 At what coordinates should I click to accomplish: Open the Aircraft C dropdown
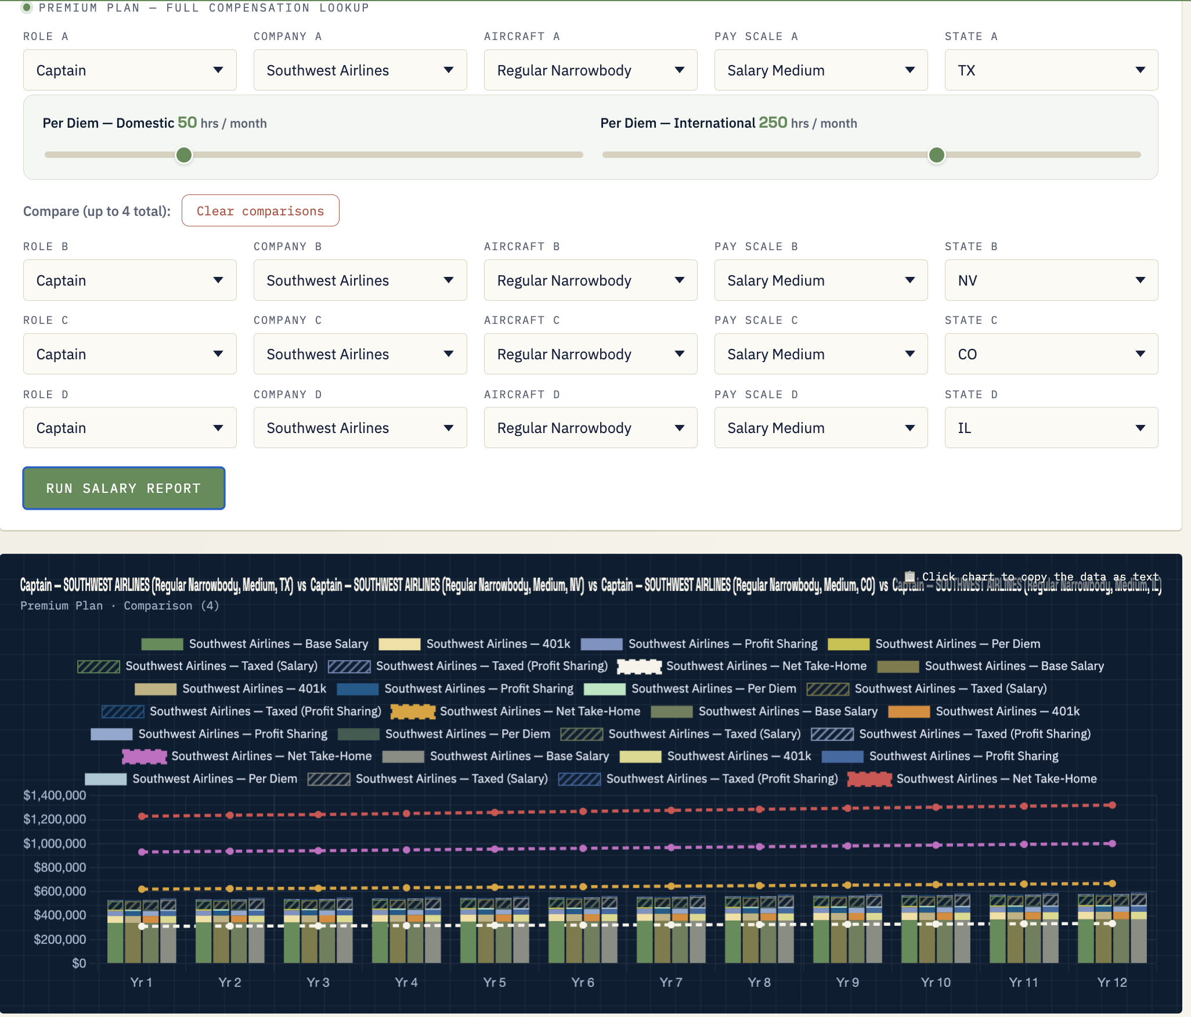(x=591, y=354)
